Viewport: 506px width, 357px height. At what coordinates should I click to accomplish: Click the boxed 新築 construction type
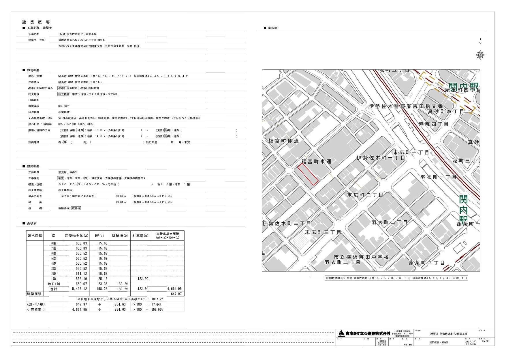tap(61, 178)
